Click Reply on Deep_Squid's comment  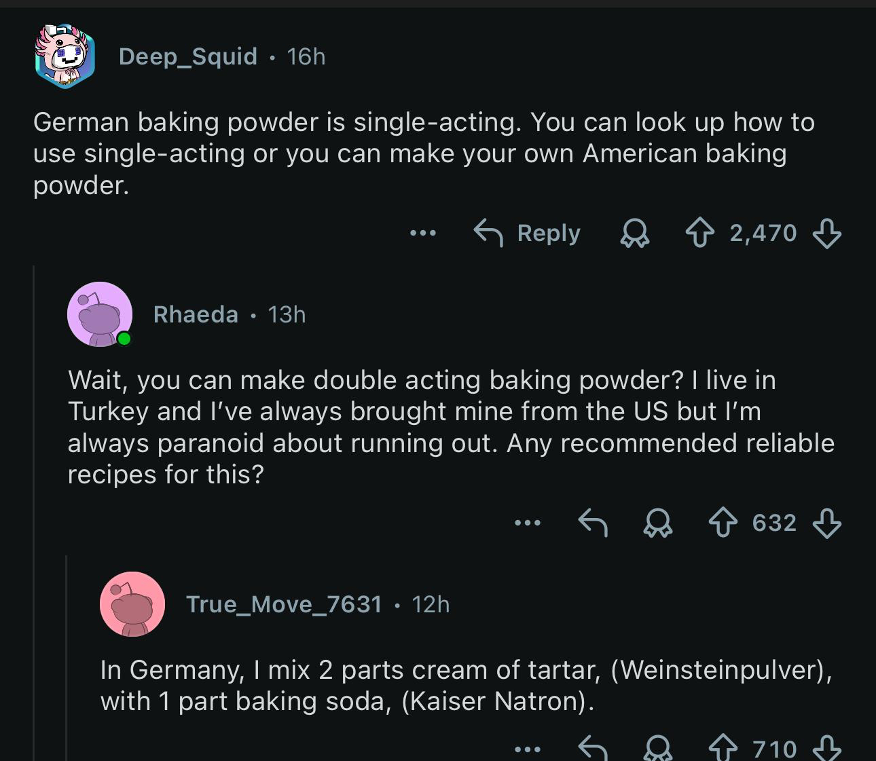528,234
